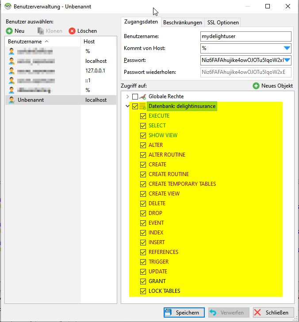Open the Kommt von Host dropdown
Image resolution: width=299 pixels, height=322 pixels.
[287, 48]
